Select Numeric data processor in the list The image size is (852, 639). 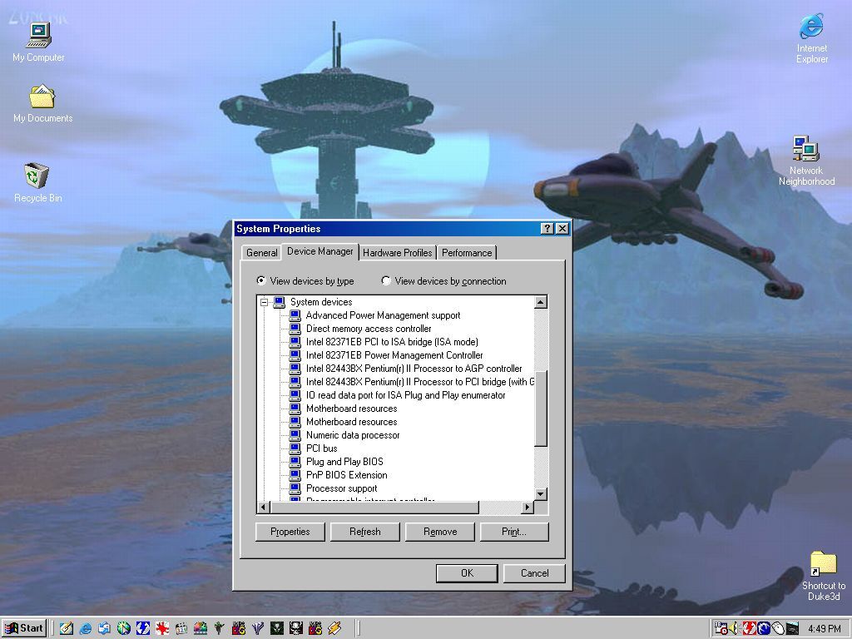tap(352, 435)
